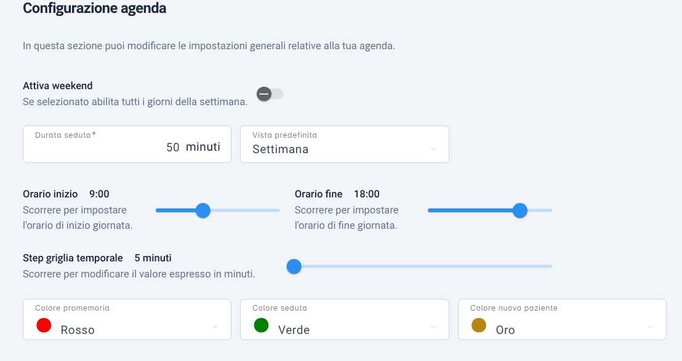Click the Durata seduta minutes field
The height and width of the screenshot is (361, 682).
[127, 145]
